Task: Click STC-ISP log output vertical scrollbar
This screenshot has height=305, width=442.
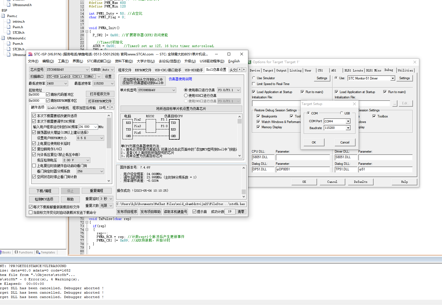Action: [x=244, y=182]
